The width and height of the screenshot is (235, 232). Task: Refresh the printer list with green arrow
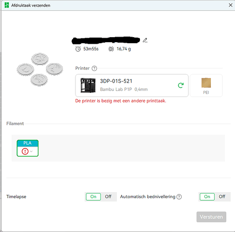click(x=181, y=85)
